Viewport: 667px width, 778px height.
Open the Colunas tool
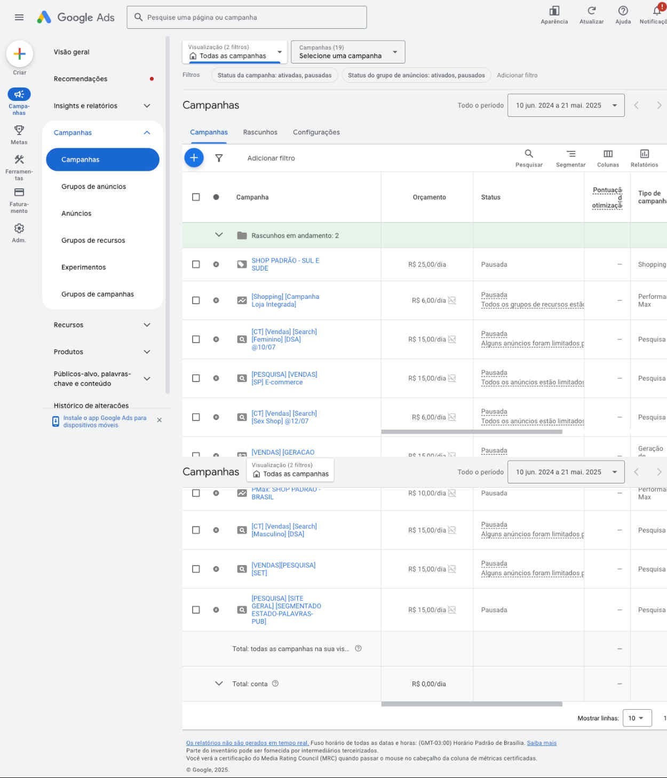608,154
